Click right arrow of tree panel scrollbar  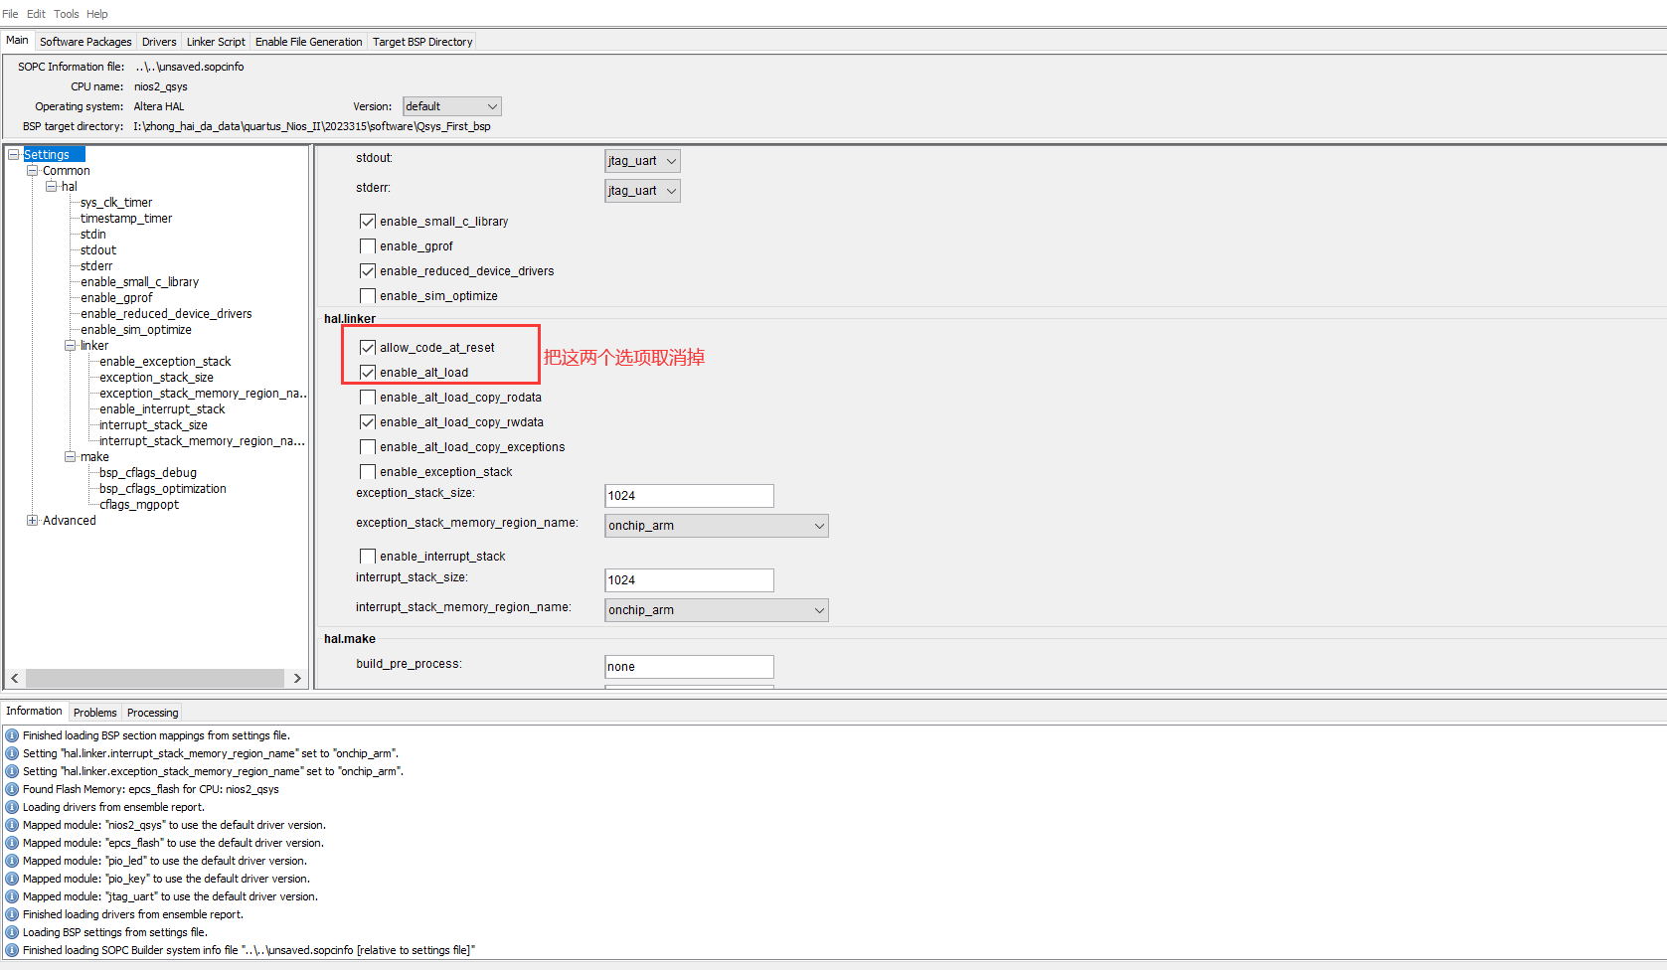(297, 678)
